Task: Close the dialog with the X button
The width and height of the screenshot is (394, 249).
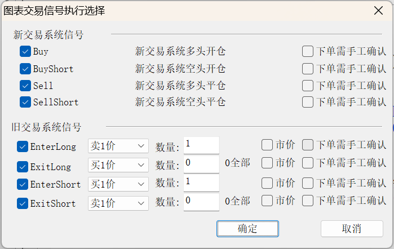Action: point(377,11)
